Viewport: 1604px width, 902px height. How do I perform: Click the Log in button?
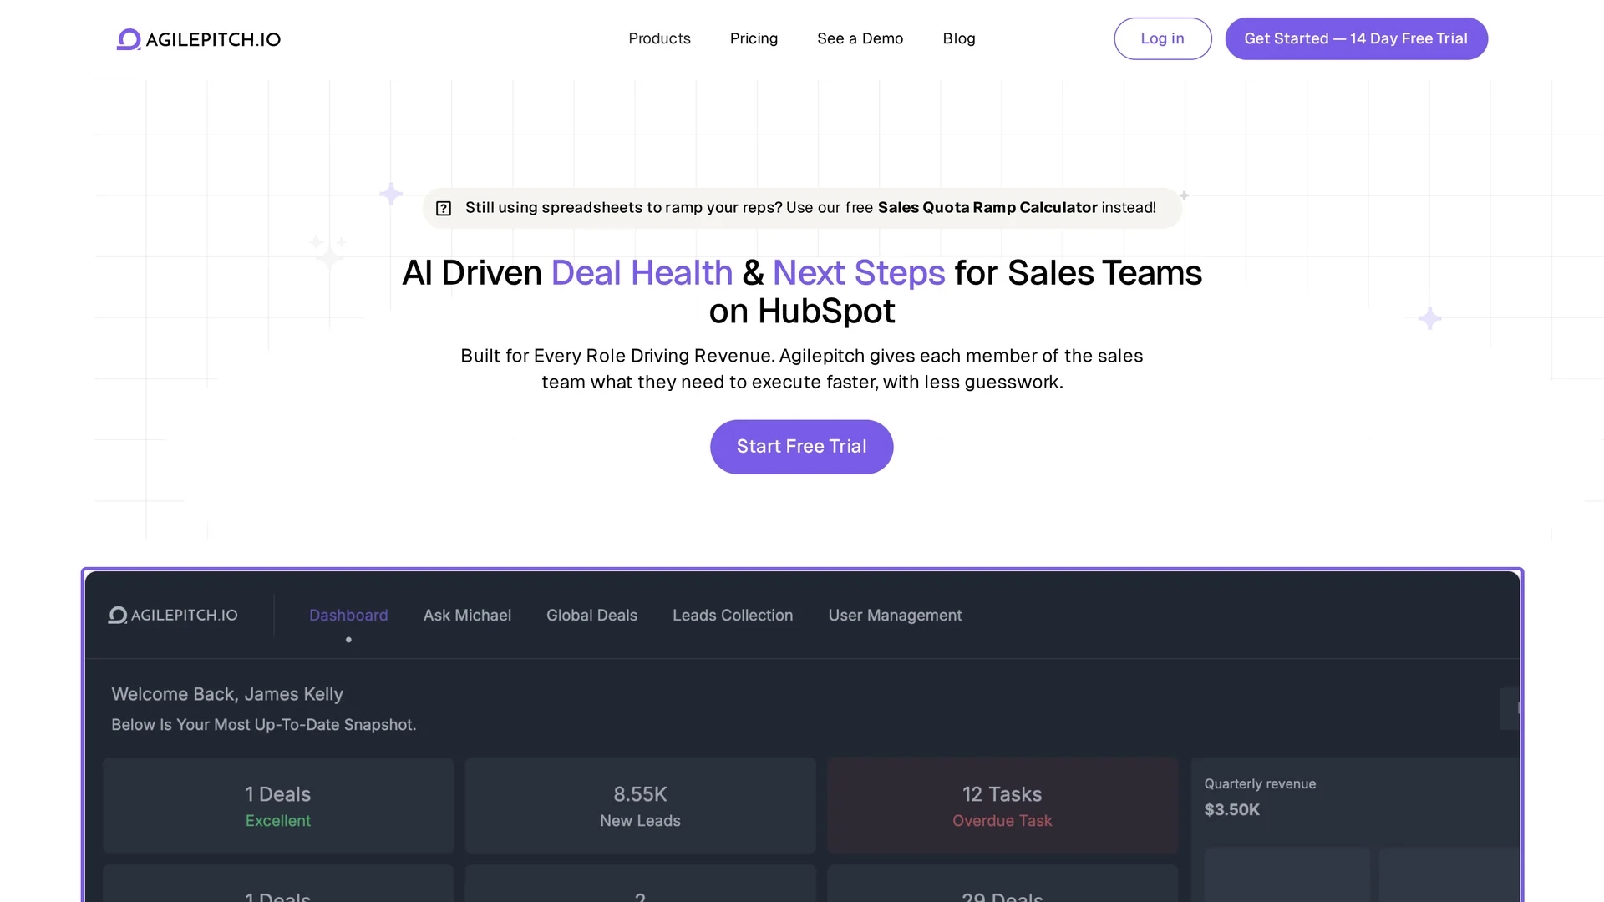click(x=1162, y=38)
